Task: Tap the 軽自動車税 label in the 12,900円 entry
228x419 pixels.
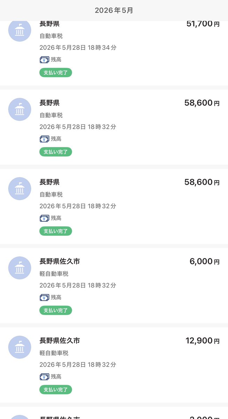Action: coord(54,353)
